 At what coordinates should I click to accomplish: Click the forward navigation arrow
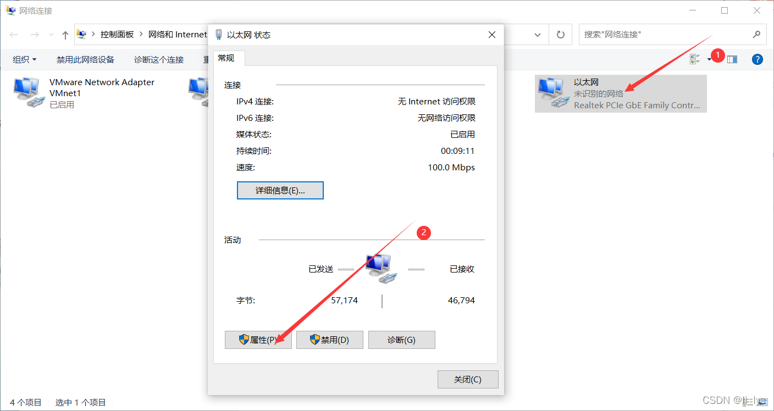pyautogui.click(x=34, y=35)
